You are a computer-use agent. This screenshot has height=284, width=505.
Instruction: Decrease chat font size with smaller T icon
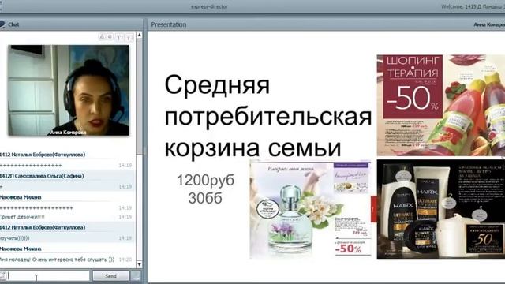pos(129,38)
